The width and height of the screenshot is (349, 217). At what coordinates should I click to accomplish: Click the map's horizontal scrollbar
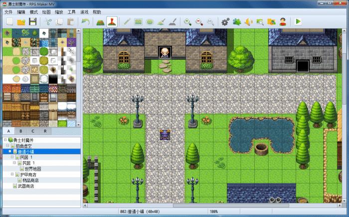(x=231, y=206)
